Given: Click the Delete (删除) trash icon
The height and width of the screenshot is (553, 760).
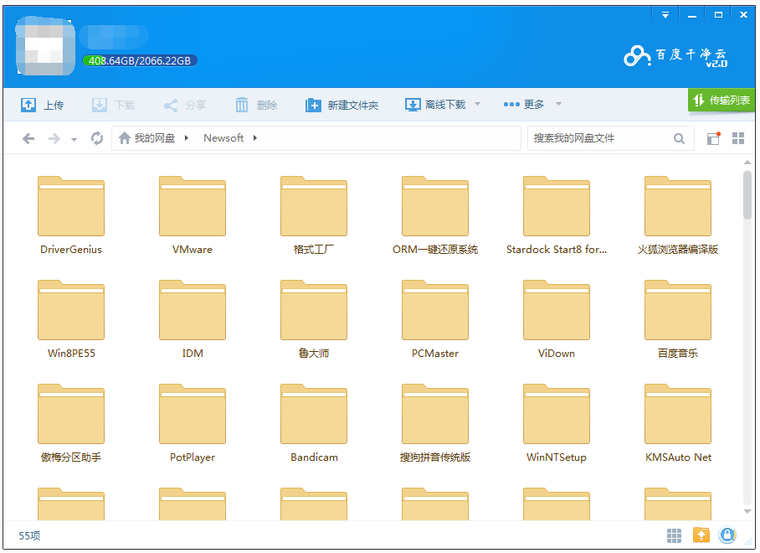Looking at the screenshot, I should [x=241, y=105].
